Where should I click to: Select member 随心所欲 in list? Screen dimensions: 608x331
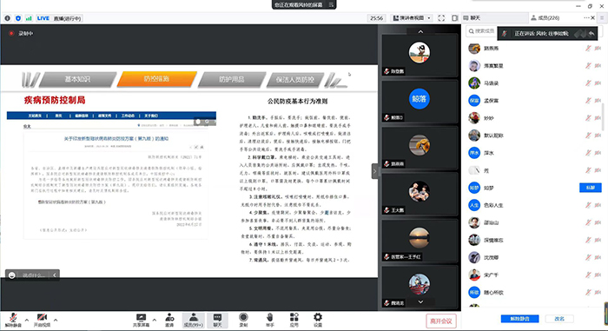535,293
